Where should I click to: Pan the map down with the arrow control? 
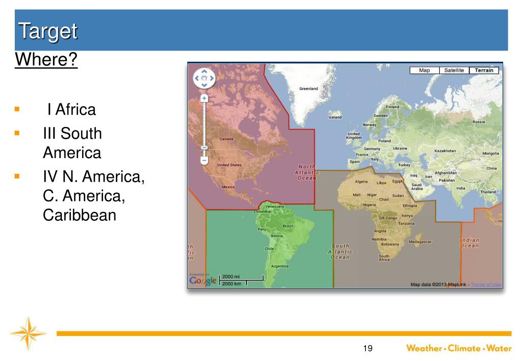click(x=204, y=85)
